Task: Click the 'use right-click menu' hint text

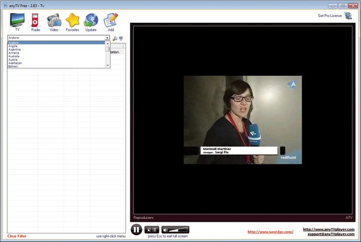Action: pos(111,236)
